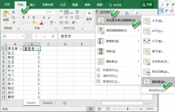This screenshot has height=112, width=175.
Task: Click the 共享 share button
Action: tap(147, 5)
